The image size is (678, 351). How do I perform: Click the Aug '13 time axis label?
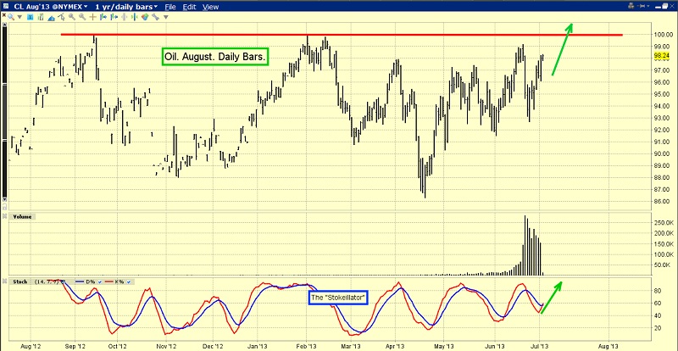coord(608,346)
